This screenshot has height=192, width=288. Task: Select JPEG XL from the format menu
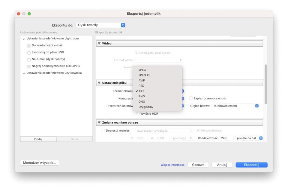pos(144,75)
